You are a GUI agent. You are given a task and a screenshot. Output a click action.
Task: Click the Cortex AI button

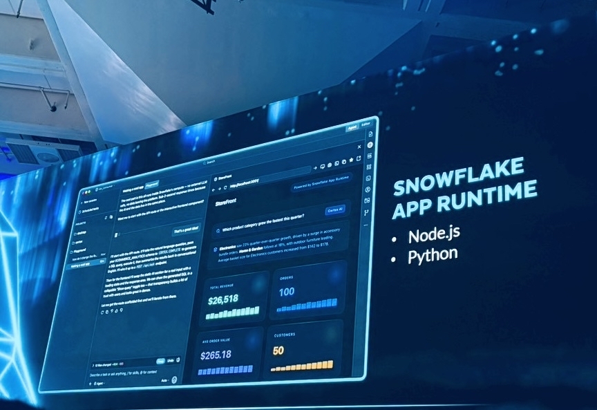[x=335, y=210]
